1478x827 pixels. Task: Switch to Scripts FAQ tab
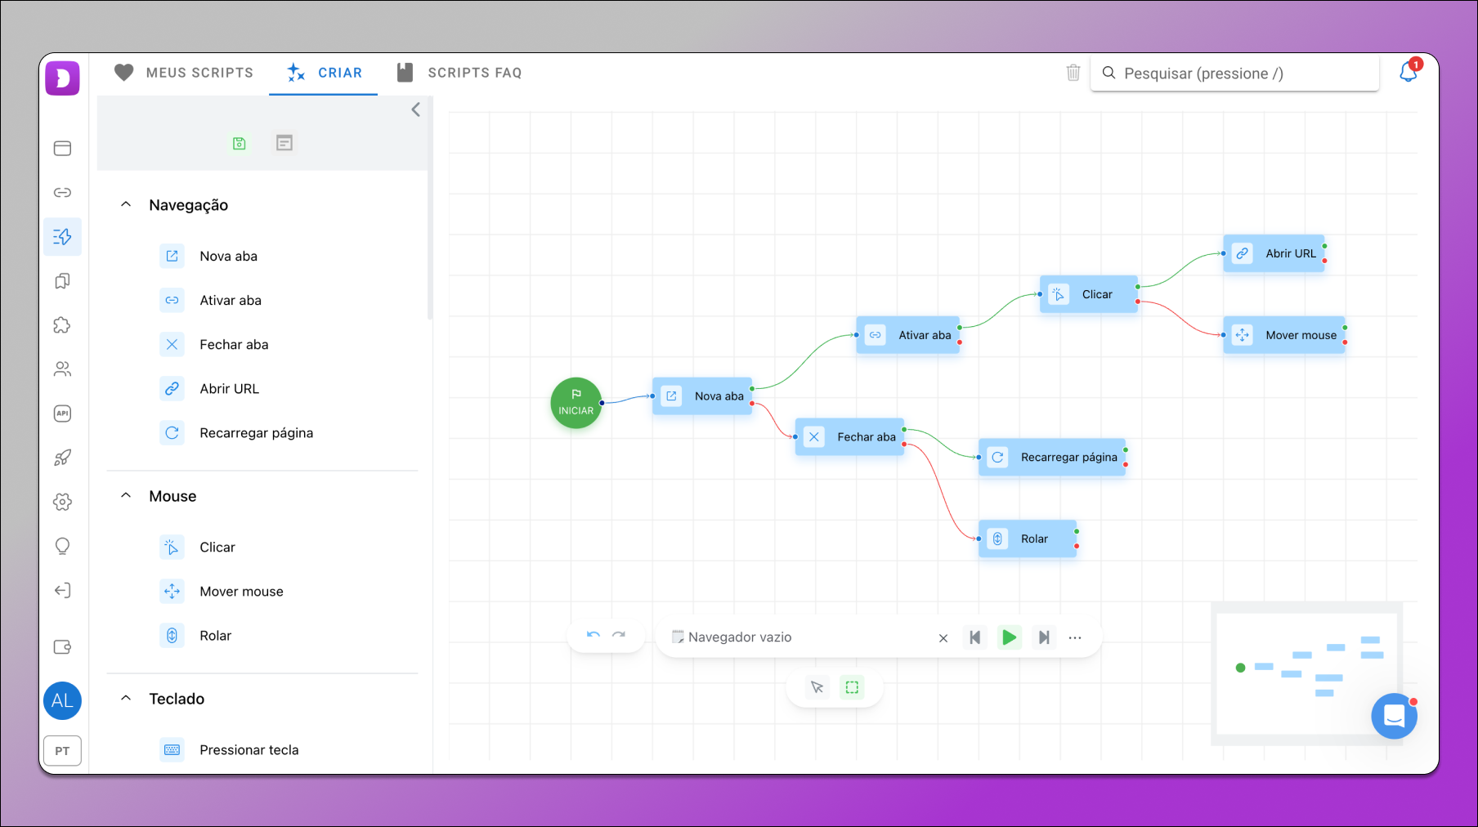tap(459, 73)
